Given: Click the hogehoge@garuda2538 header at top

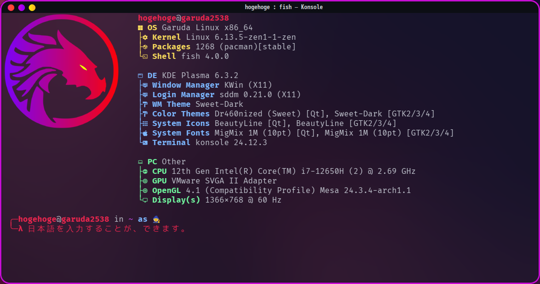Looking at the screenshot, I should 184,18.
